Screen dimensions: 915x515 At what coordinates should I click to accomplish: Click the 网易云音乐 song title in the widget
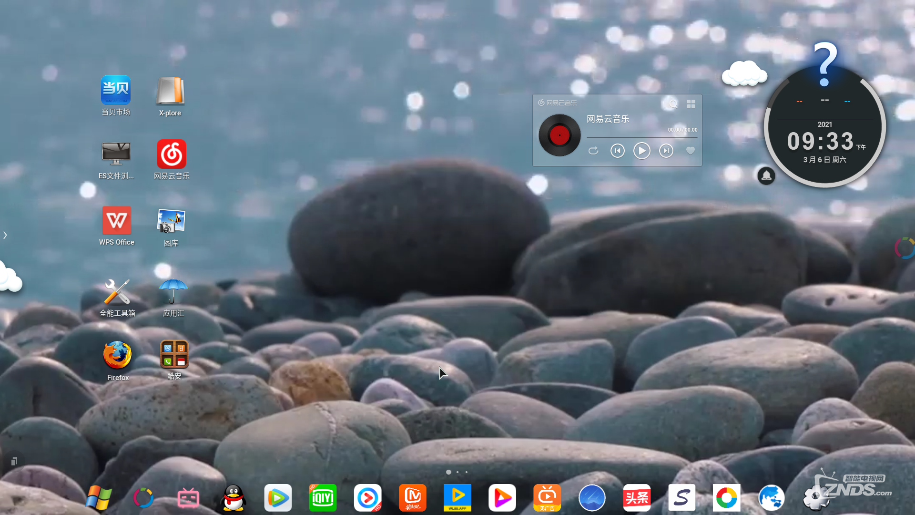[x=608, y=119]
